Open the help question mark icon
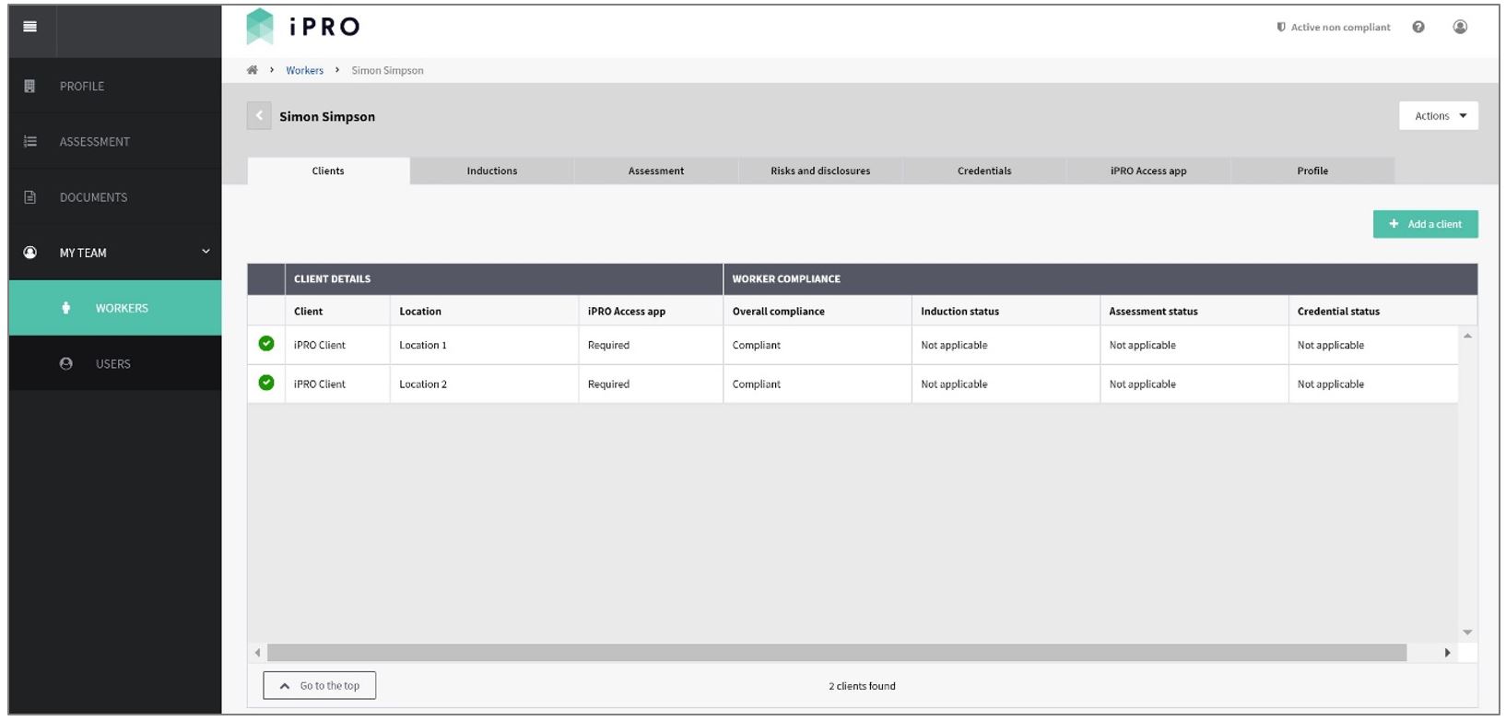1506x721 pixels. [x=1418, y=27]
